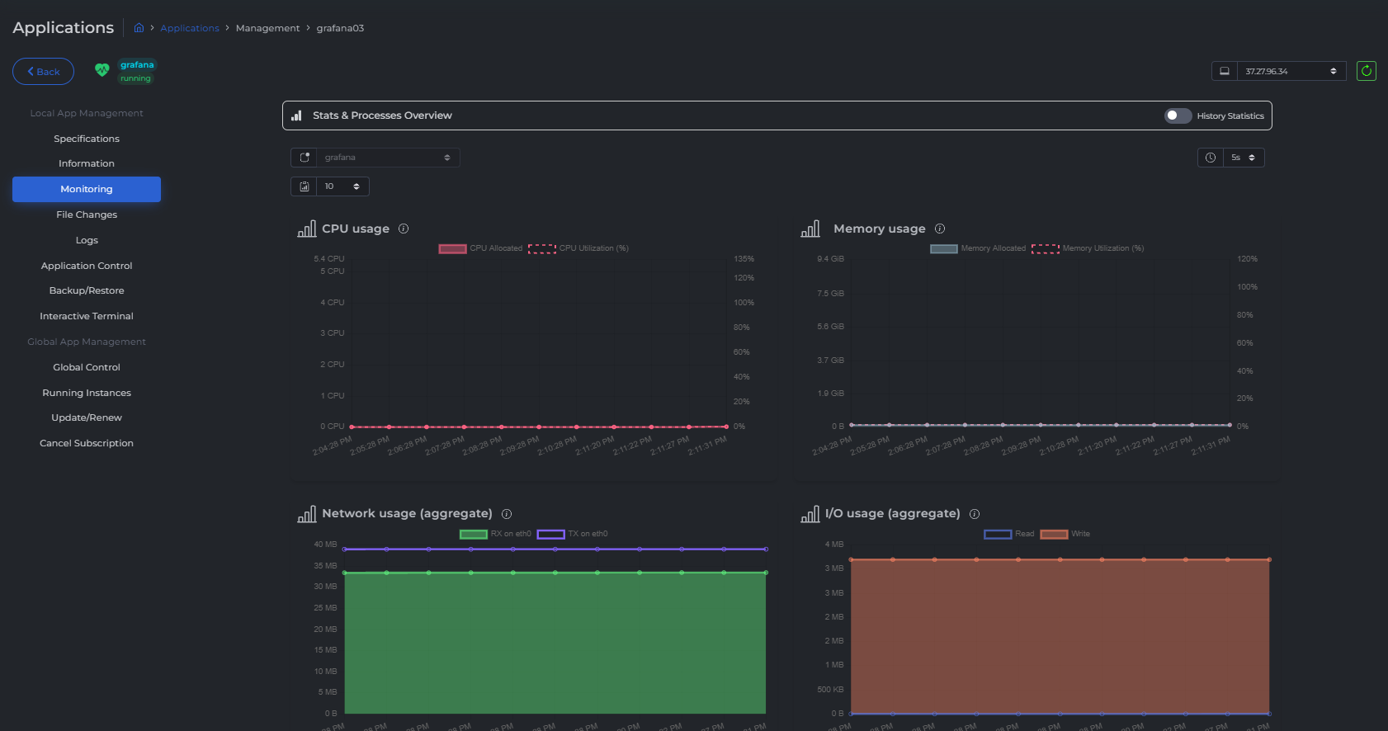The height and width of the screenshot is (731, 1388).
Task: Open Logs in the sidebar
Action: pos(87,240)
